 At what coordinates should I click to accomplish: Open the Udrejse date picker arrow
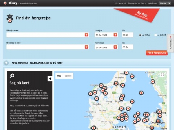(x=115, y=35)
